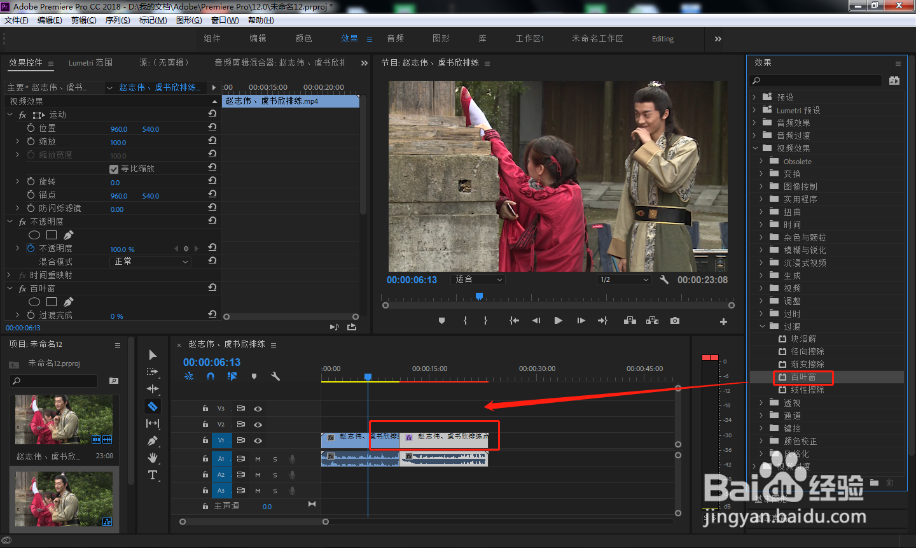
Task: Collapse the 运动 effect properties
Action: 10,115
